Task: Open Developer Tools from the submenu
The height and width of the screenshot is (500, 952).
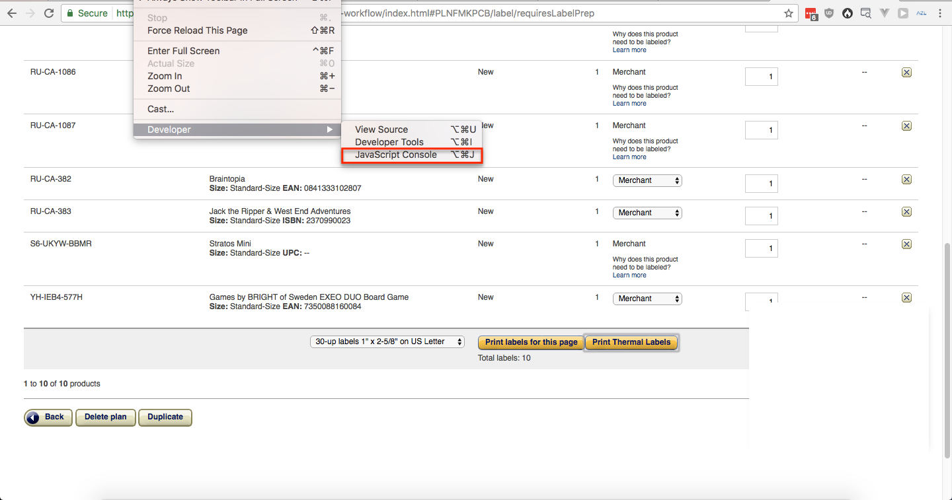Action: tap(412, 142)
